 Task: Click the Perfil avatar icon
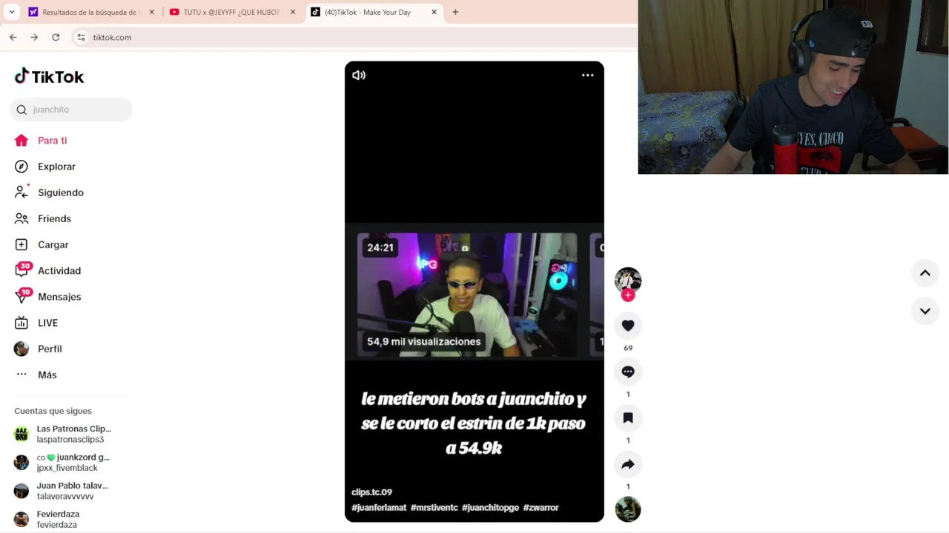[22, 349]
